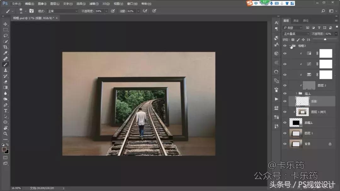Image resolution: width=340 pixels, height=191 pixels.
Task: Open the brush 模式 dropdown
Action: click(62, 11)
